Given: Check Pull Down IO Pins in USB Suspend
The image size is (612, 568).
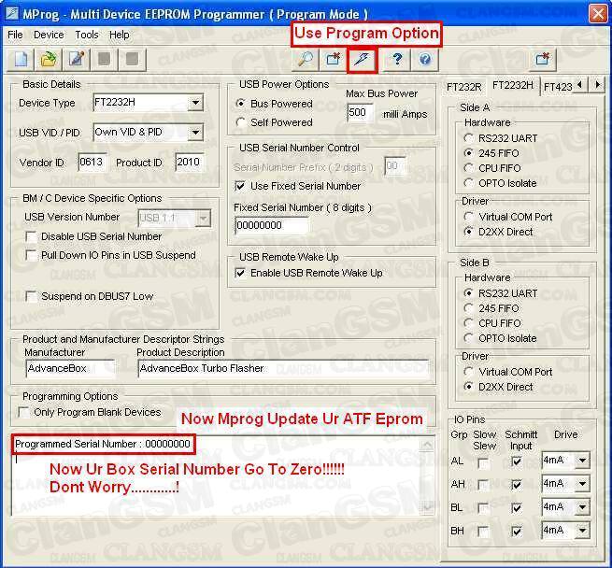Looking at the screenshot, I should (x=31, y=256).
